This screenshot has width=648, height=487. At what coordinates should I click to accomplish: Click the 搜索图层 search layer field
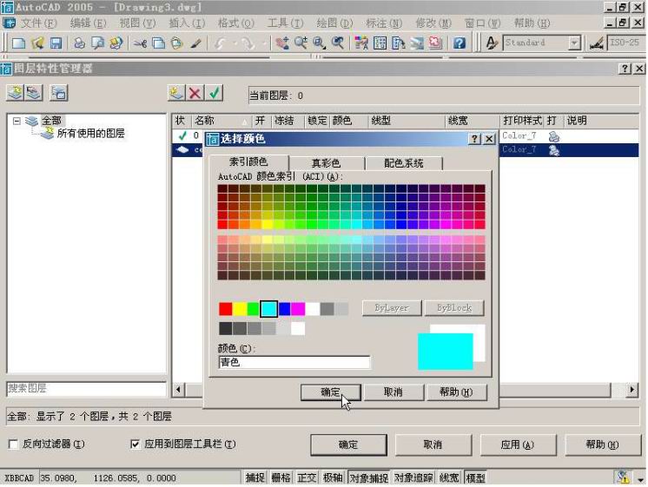(86, 389)
